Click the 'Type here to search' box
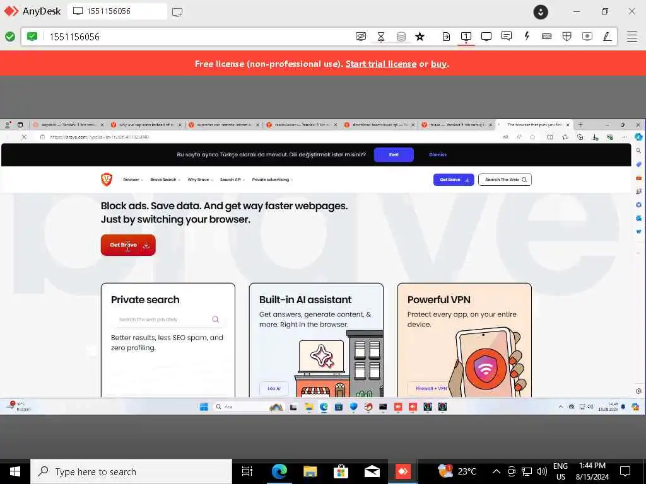 pos(131,471)
